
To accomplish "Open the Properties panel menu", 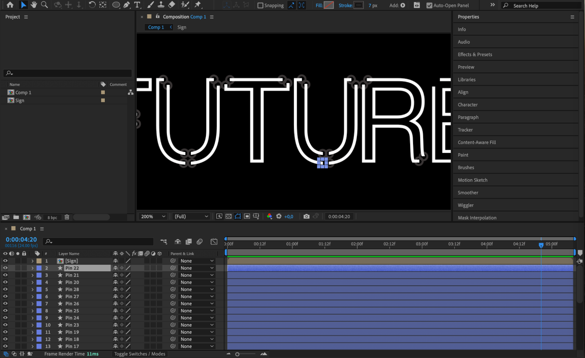I will [572, 17].
